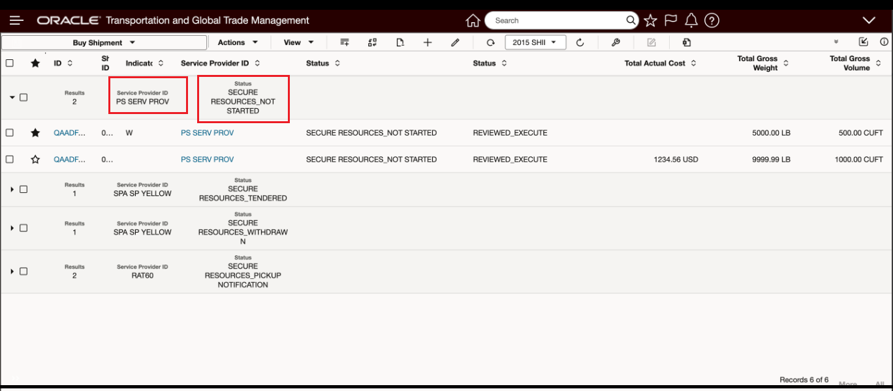Click the Records 6 of 6 text
Image resolution: width=893 pixels, height=391 pixels.
click(x=804, y=380)
